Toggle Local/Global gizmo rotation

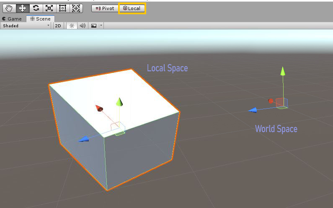click(x=132, y=8)
